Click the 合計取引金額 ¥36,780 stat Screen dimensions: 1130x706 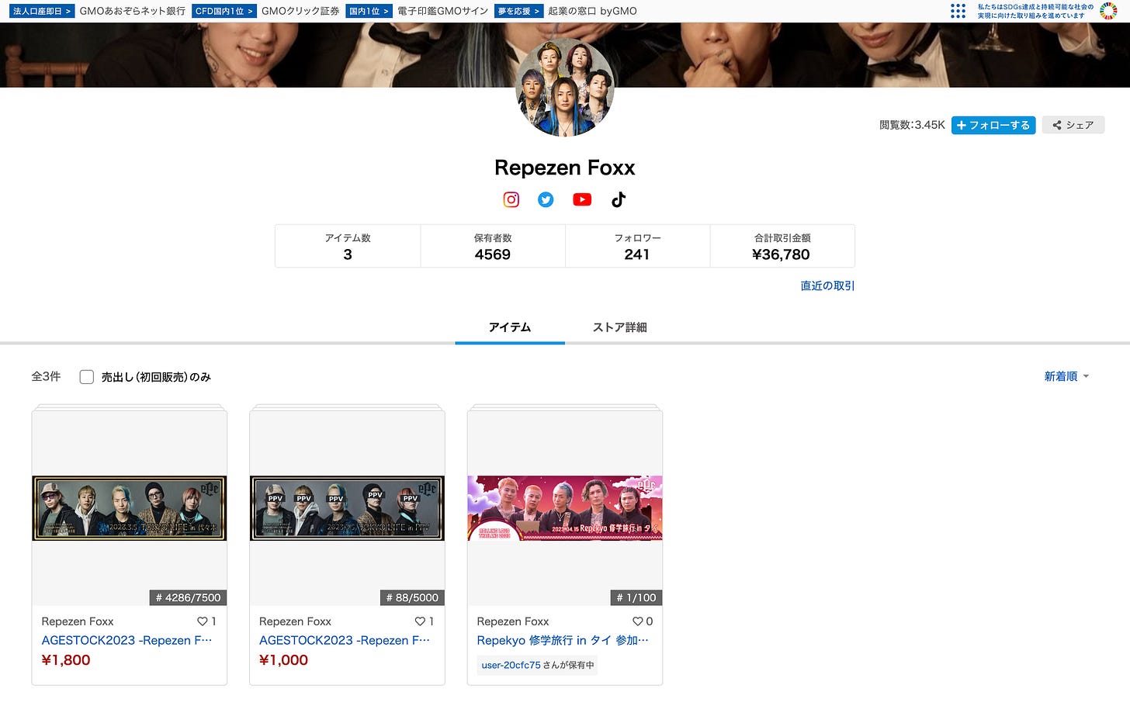(782, 247)
